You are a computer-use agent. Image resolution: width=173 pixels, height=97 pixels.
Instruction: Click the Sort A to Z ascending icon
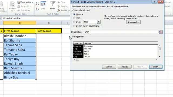pyautogui.click(x=37, y=4)
